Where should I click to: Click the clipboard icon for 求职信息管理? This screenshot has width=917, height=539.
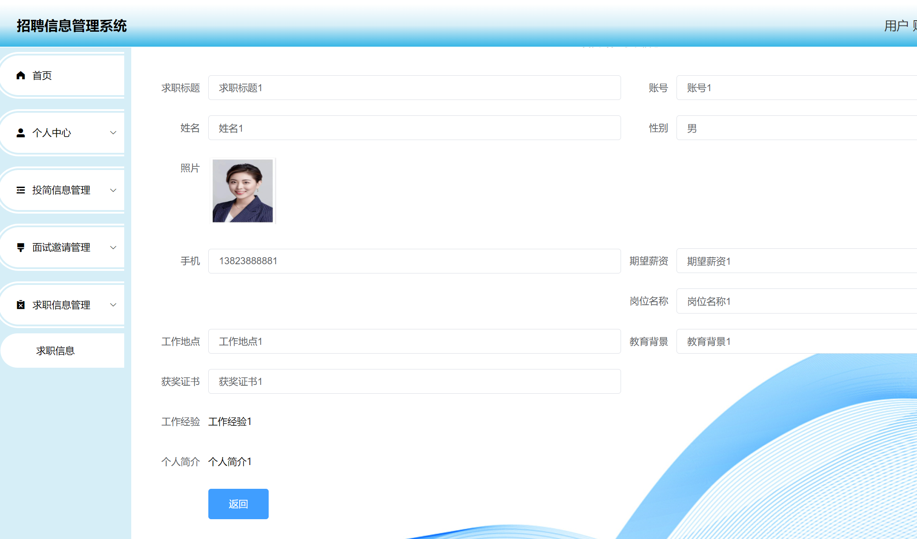point(21,305)
